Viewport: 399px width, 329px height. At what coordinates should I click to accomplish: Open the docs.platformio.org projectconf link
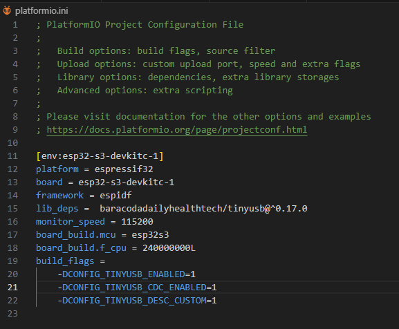177,130
